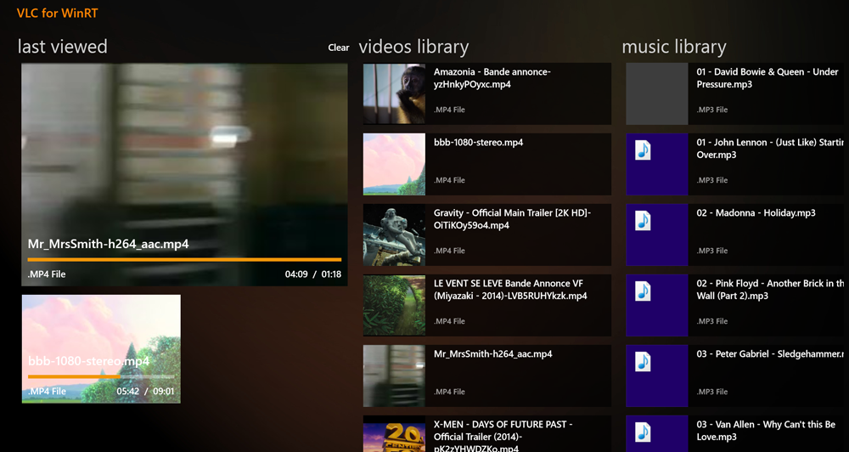Select 02 - Pink Floyd - Another Brick title
This screenshot has height=452, width=849.
pyautogui.click(x=771, y=290)
